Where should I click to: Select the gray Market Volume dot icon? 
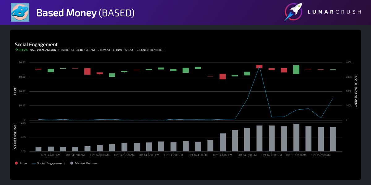[72, 163]
